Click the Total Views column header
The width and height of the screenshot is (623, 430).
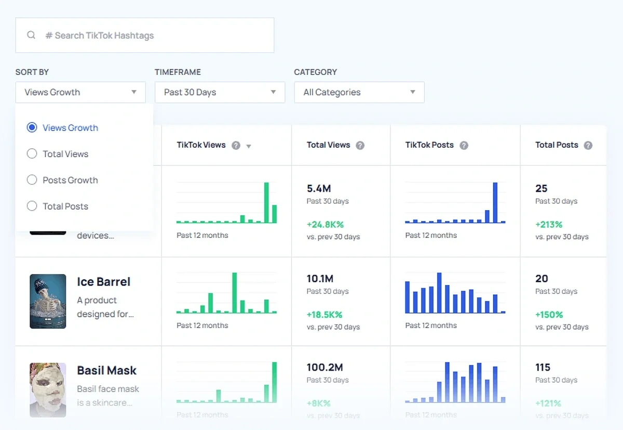point(328,145)
